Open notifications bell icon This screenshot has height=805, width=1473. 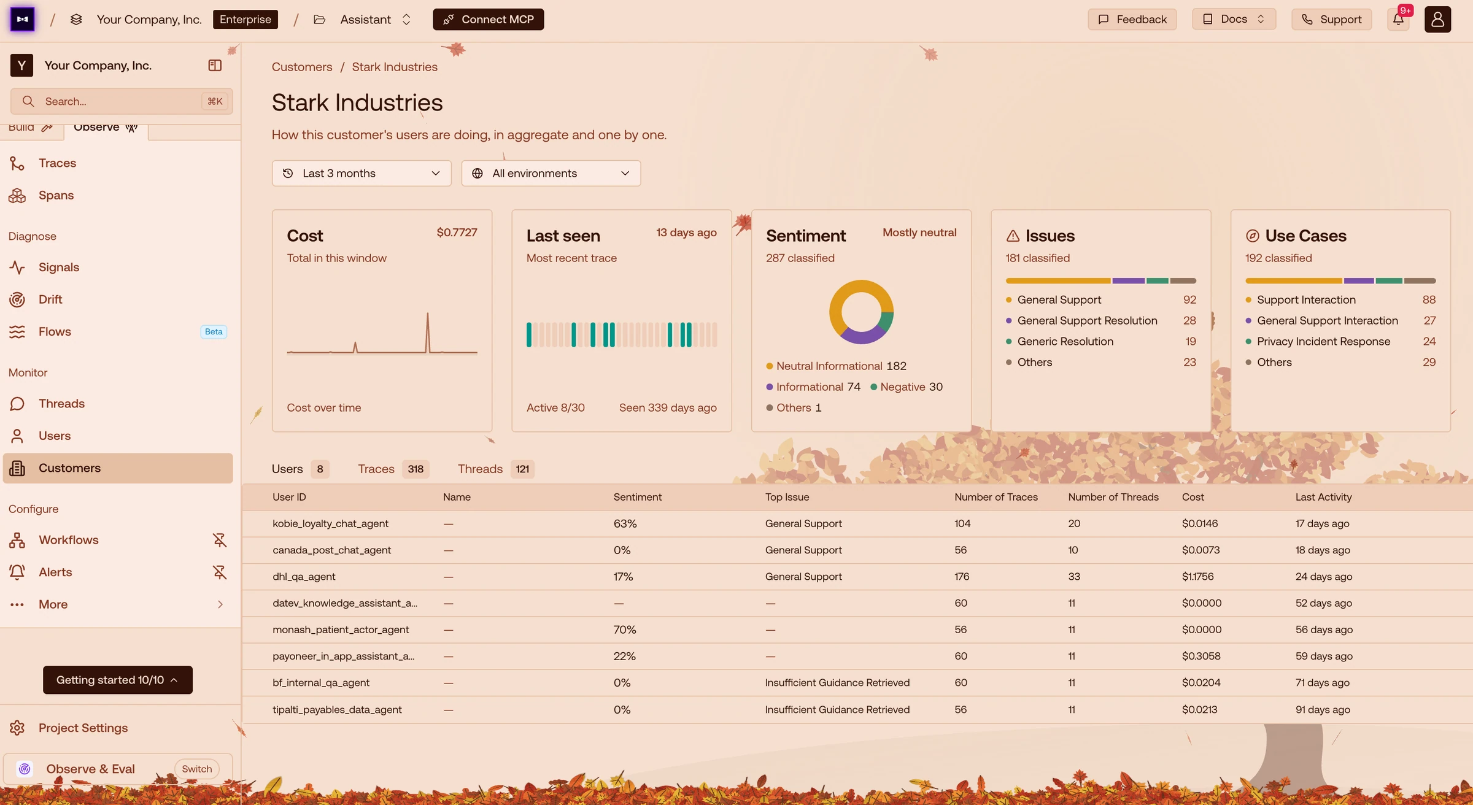pyautogui.click(x=1398, y=19)
